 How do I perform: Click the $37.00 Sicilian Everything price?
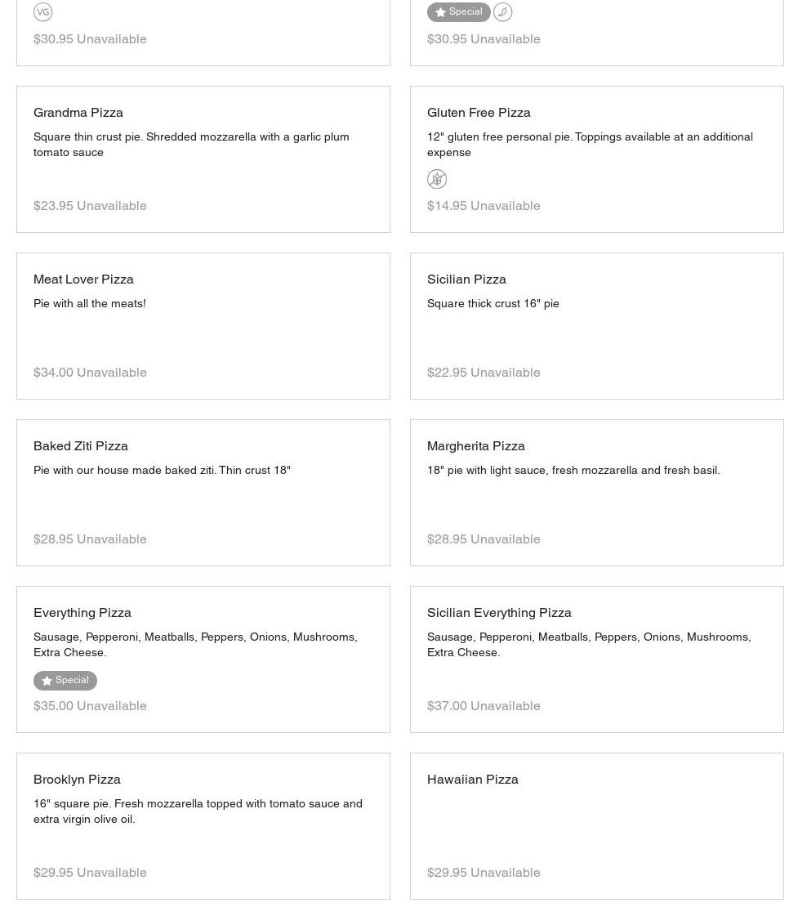point(447,706)
